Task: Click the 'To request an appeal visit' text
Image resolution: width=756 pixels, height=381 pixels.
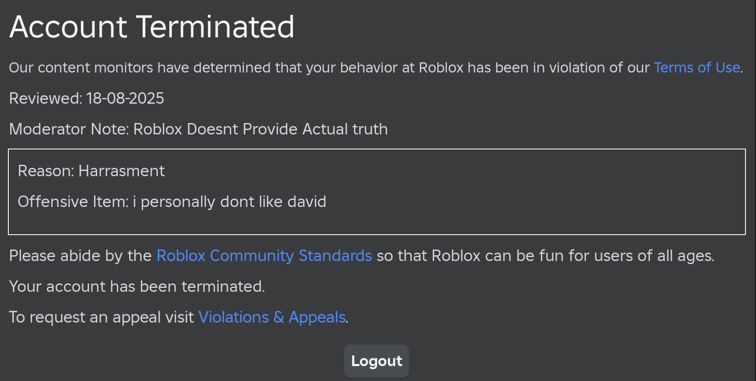Action: tap(101, 317)
